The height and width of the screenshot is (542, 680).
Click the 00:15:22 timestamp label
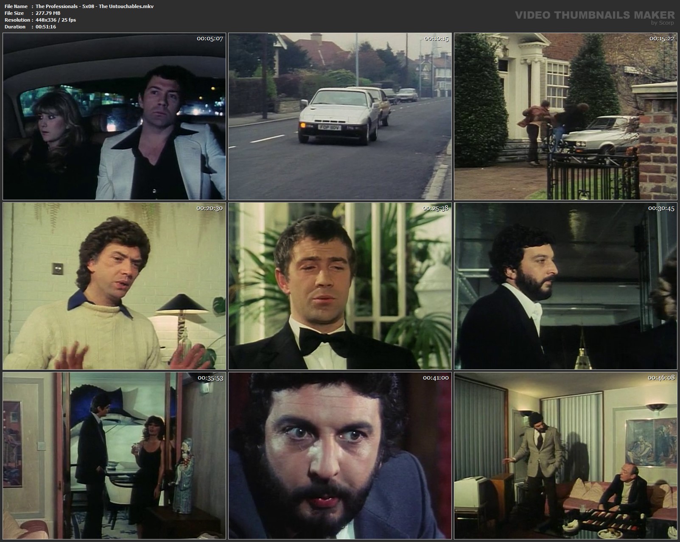pos(662,39)
